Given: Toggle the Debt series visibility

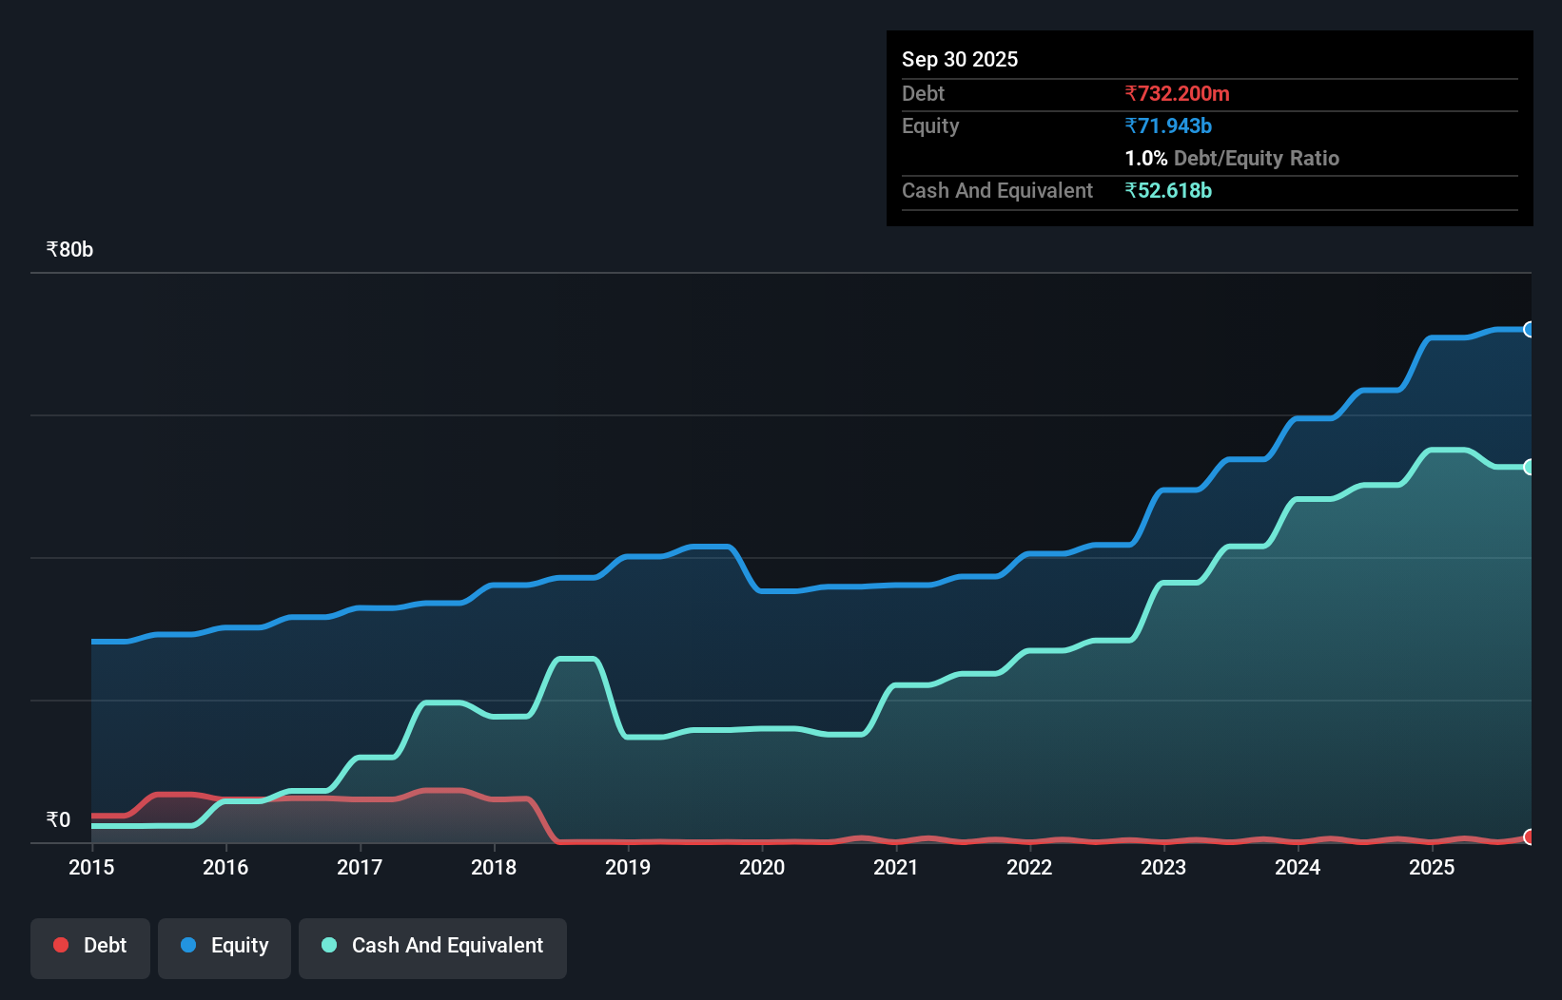Looking at the screenshot, I should 90,945.
